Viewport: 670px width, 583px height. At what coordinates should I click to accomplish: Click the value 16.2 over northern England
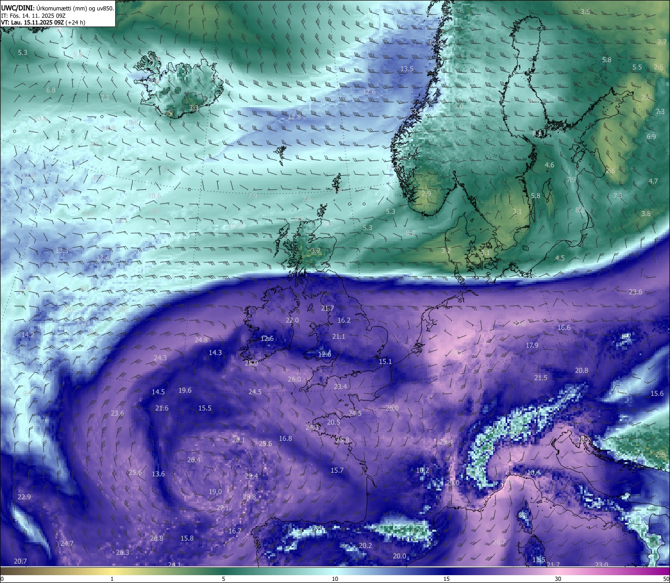click(x=344, y=320)
